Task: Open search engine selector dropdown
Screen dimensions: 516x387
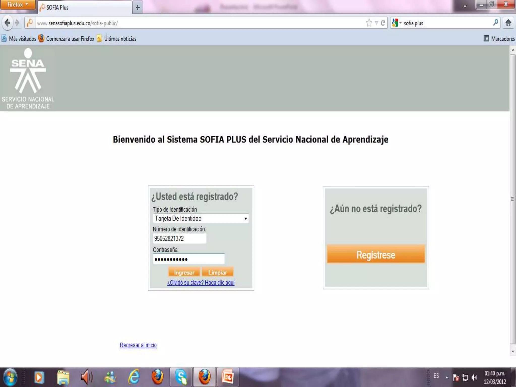Action: click(397, 23)
